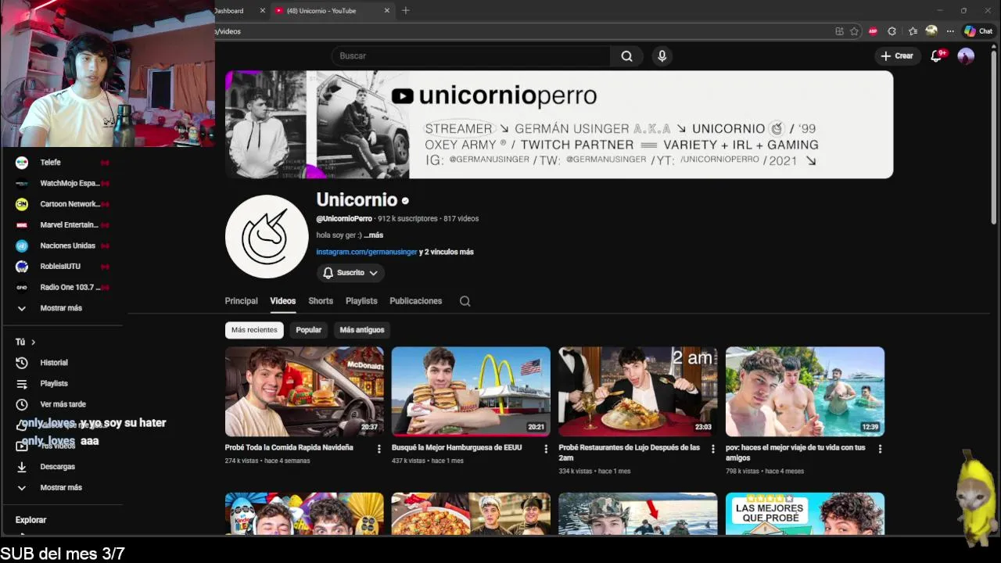Open options for Comida Rapida Navideña video
The width and height of the screenshot is (1001, 563).
pyautogui.click(x=379, y=449)
